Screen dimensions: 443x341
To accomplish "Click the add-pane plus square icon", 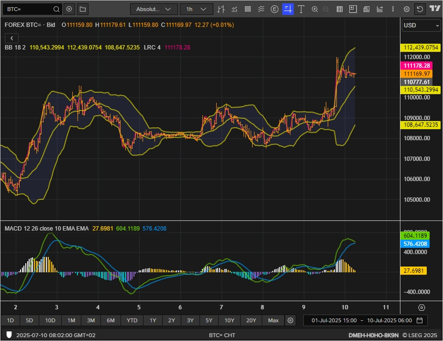I will [353, 10].
